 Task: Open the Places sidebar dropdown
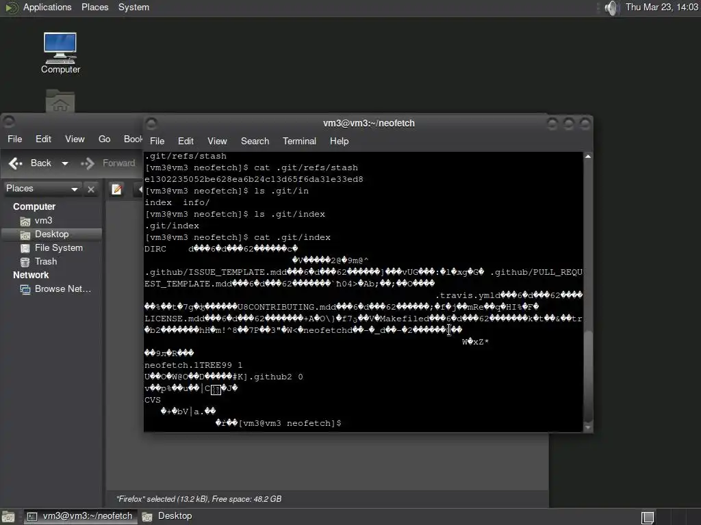click(42, 189)
